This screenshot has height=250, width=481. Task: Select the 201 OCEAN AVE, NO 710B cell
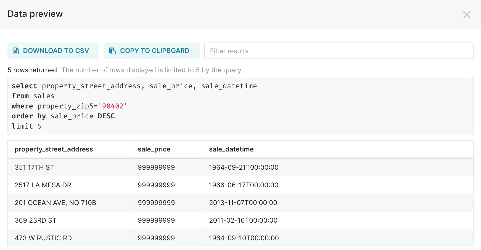[56, 203]
